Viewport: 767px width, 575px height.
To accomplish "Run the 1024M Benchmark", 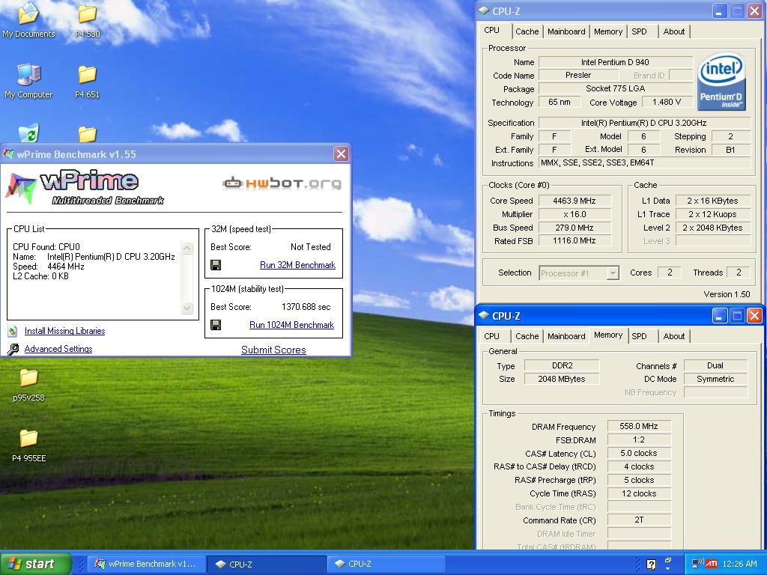I will coord(291,325).
